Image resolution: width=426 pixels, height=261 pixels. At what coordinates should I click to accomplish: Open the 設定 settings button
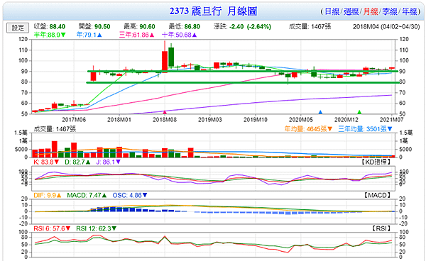click(18, 28)
